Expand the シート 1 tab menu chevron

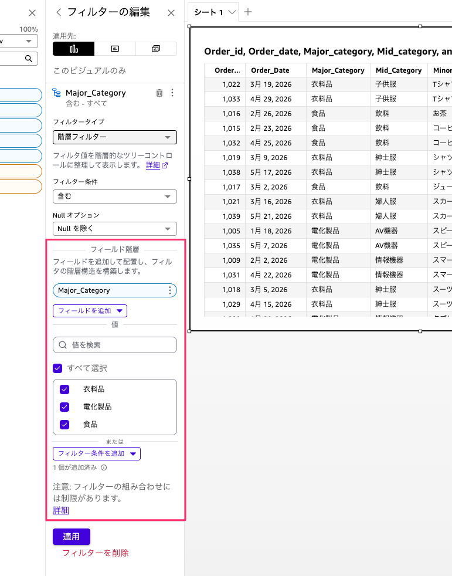pos(232,12)
